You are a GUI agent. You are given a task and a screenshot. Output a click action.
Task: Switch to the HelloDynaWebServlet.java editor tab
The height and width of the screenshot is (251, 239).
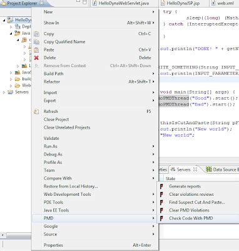124,3
